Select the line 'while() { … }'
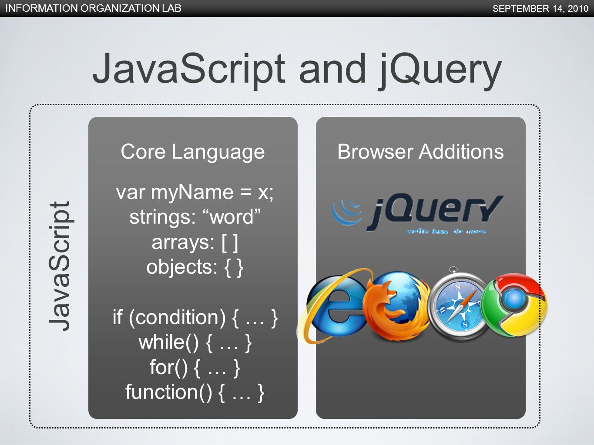The image size is (594, 445). [195, 342]
